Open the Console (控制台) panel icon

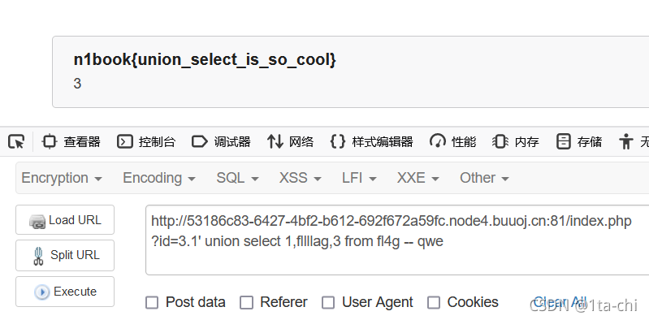tap(124, 142)
